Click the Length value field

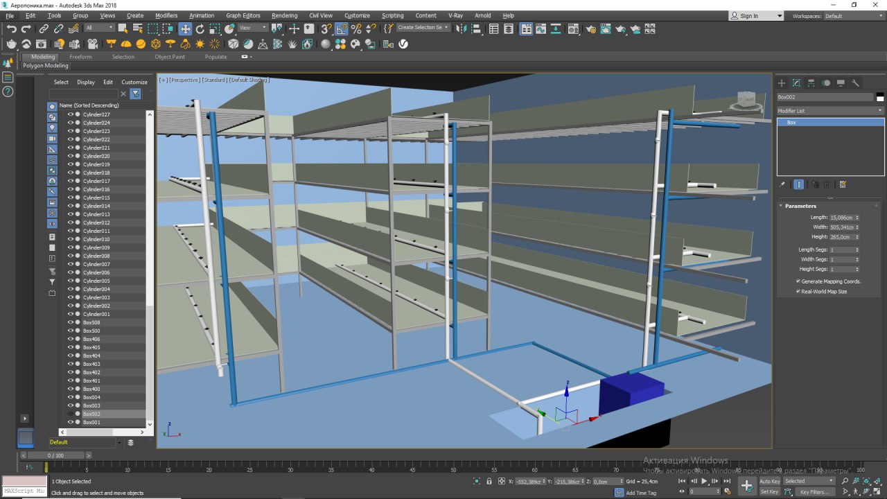[x=841, y=218]
